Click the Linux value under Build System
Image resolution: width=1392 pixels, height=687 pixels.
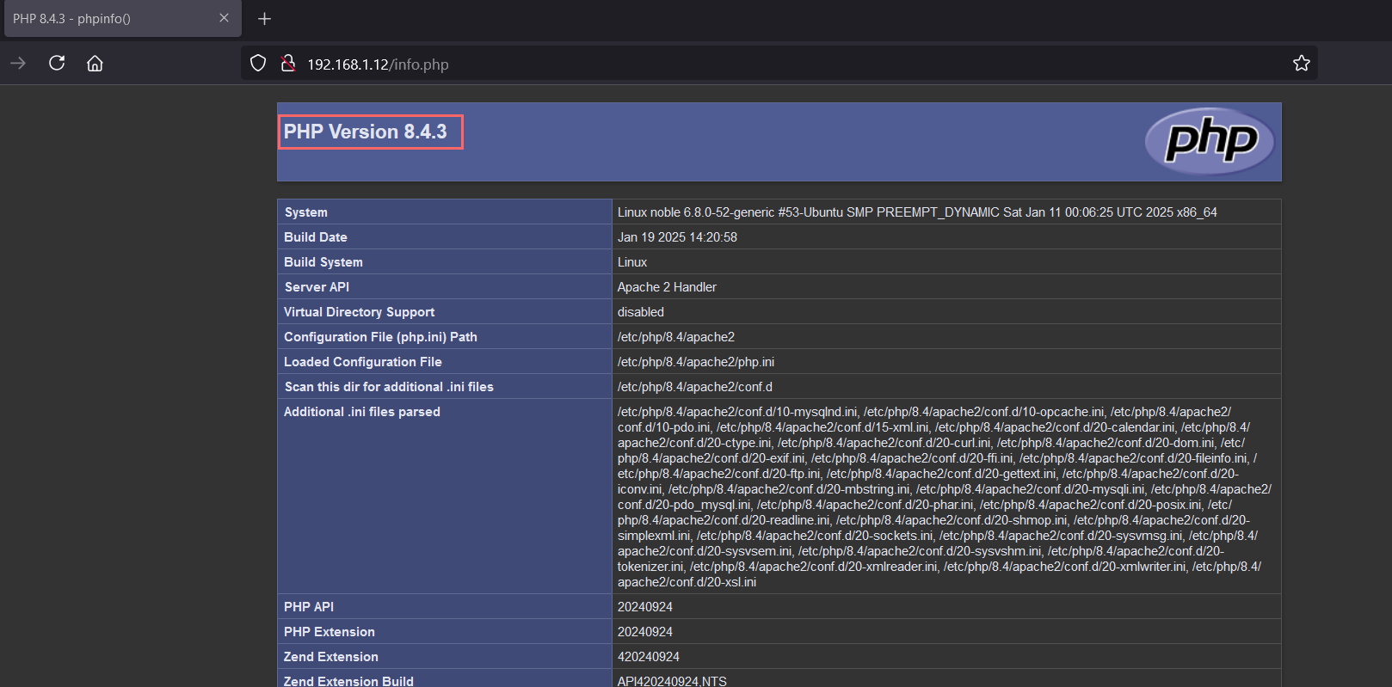(x=632, y=262)
